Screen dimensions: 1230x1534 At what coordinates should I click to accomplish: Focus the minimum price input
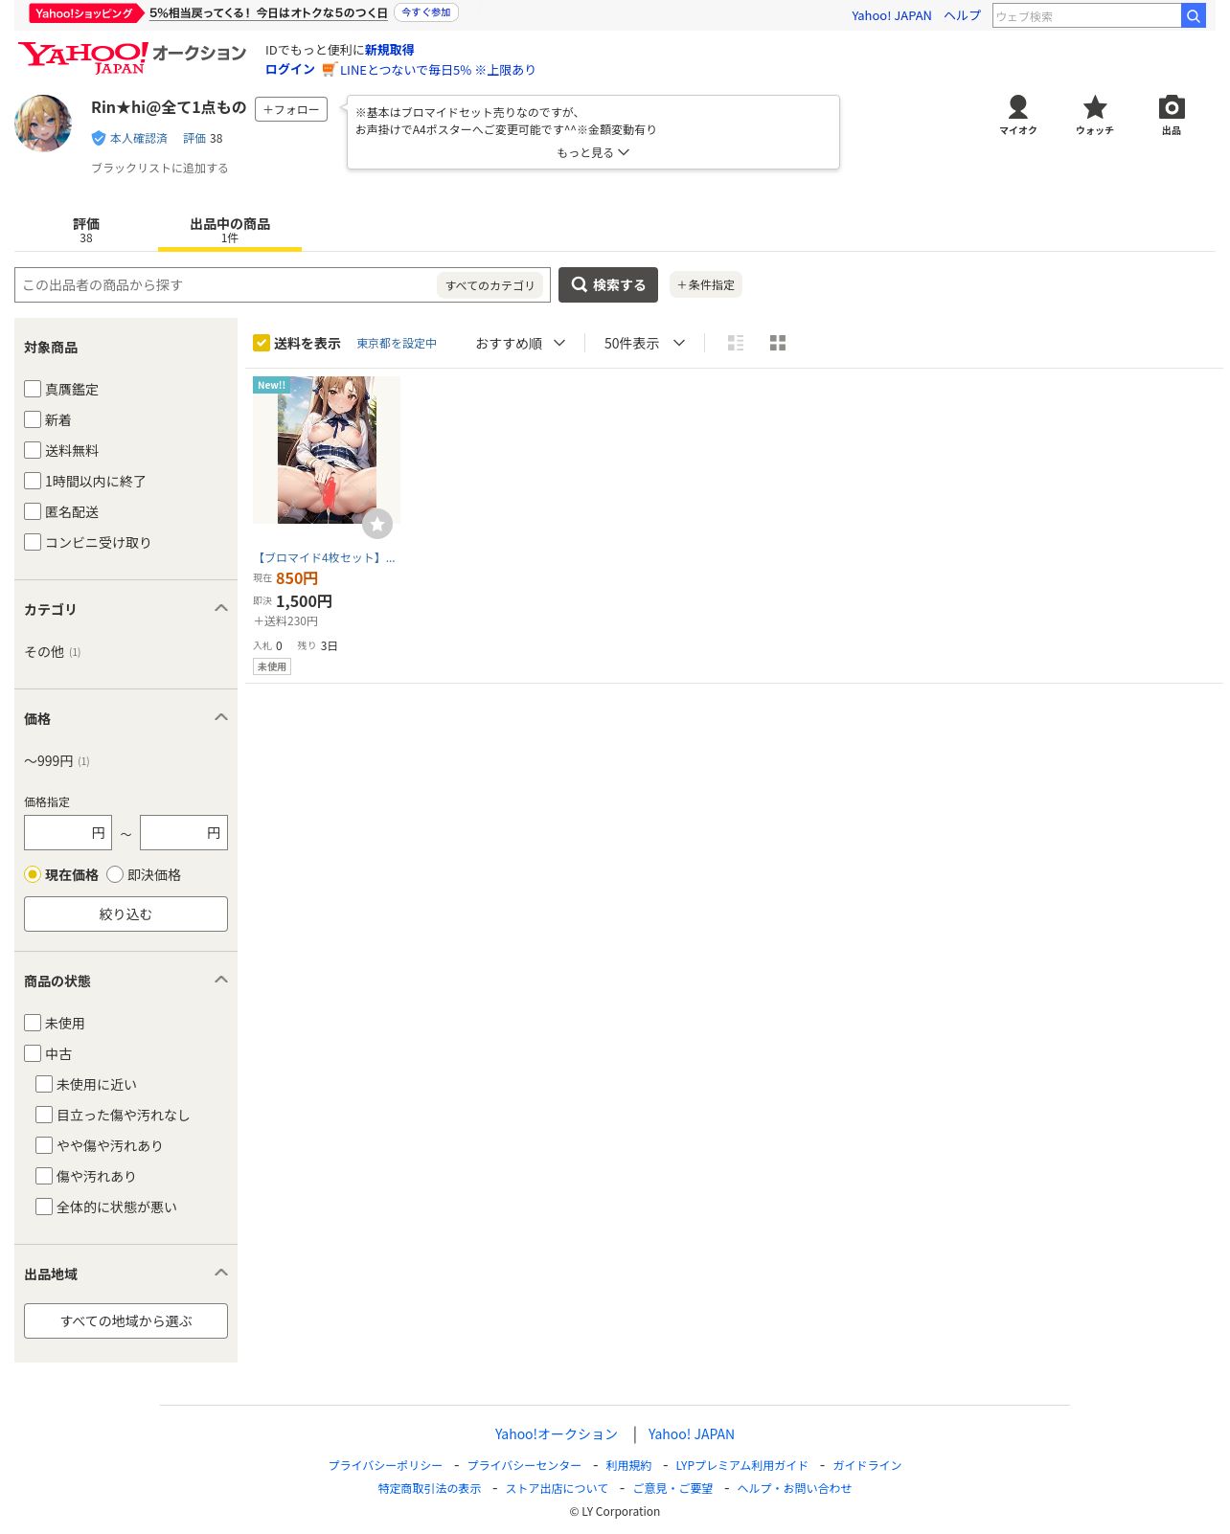pos(68,832)
